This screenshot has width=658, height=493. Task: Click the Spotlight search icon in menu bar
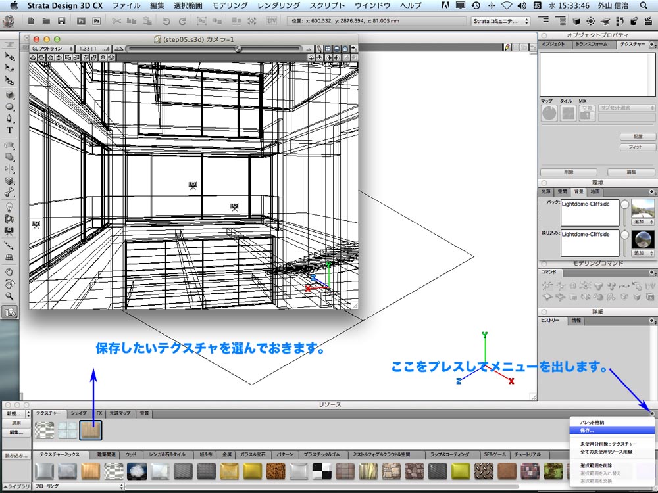click(644, 5)
